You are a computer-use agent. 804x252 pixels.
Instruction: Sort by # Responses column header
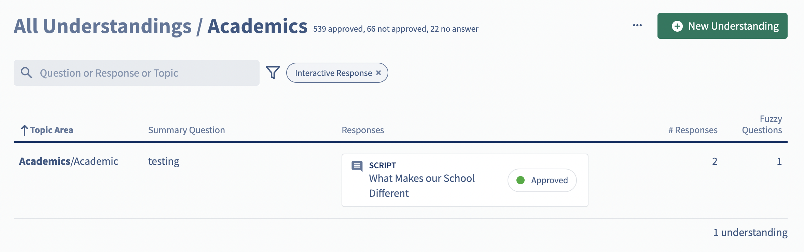693,130
